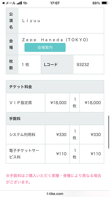
Task: Tap the Lコード label cell
Action: [57, 65]
